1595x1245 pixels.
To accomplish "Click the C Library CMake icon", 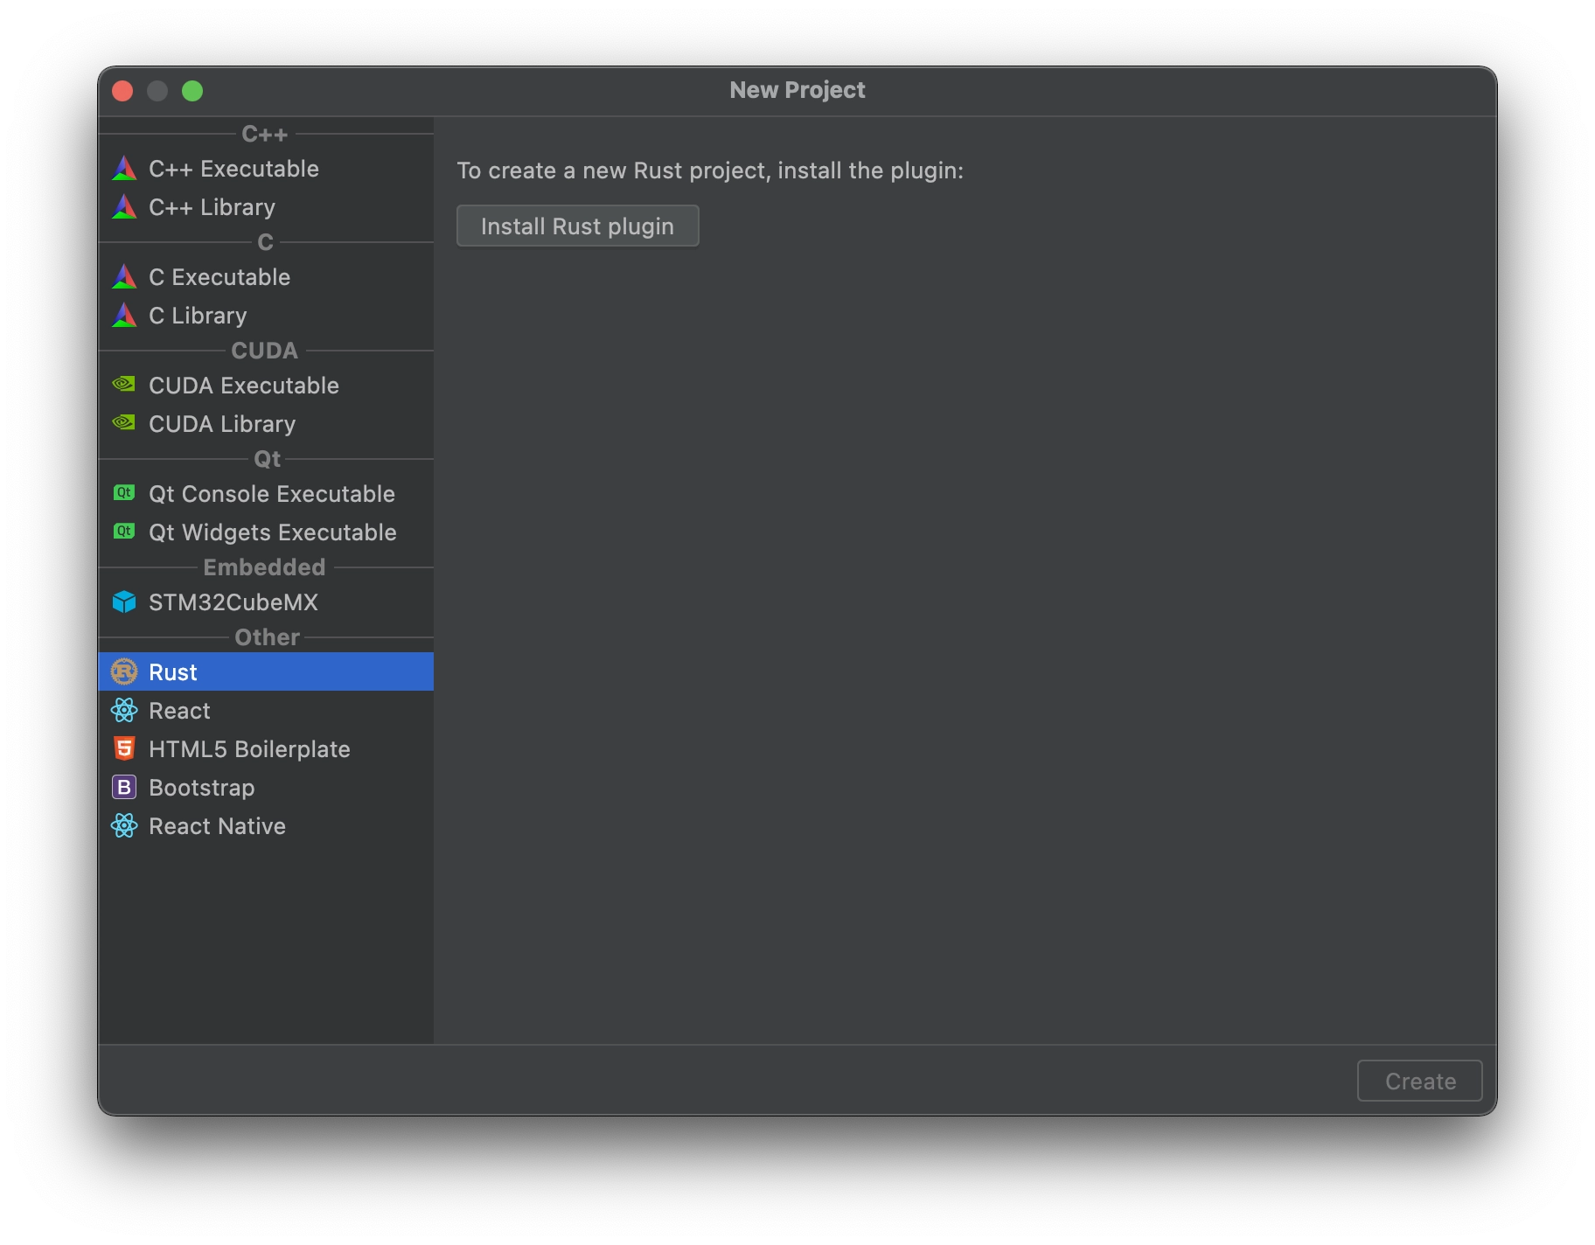I will (x=124, y=316).
